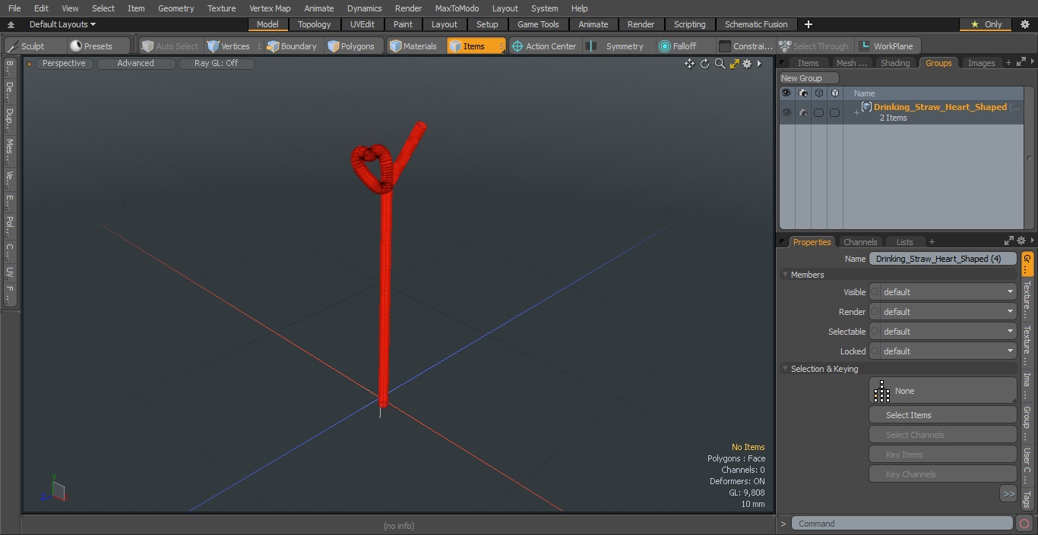
Task: Open the Geometry menu
Action: coord(176,8)
